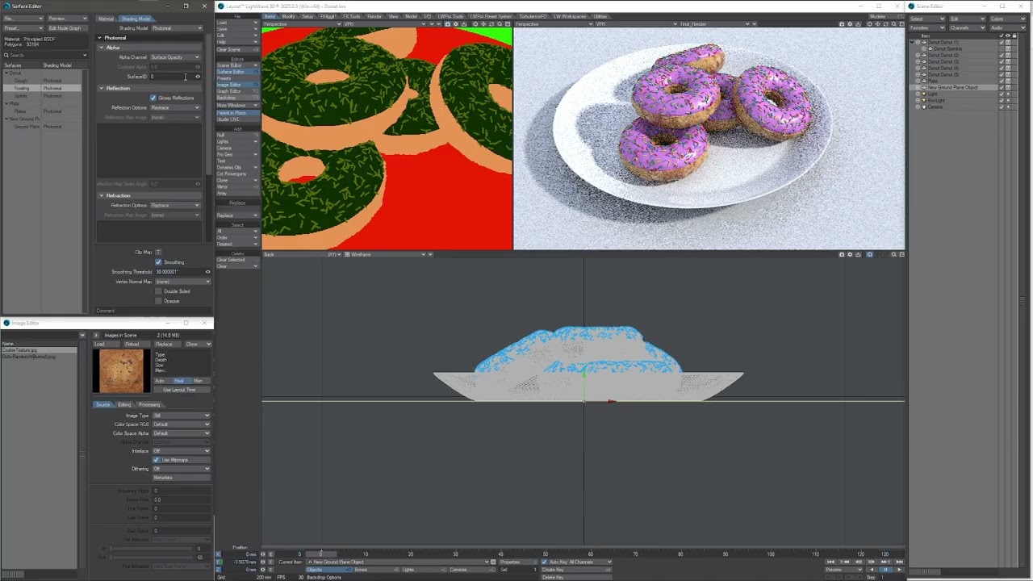Viewport: 1033px width, 581px height.
Task: Click maximize icon in top right viewport header
Action: tap(901, 24)
